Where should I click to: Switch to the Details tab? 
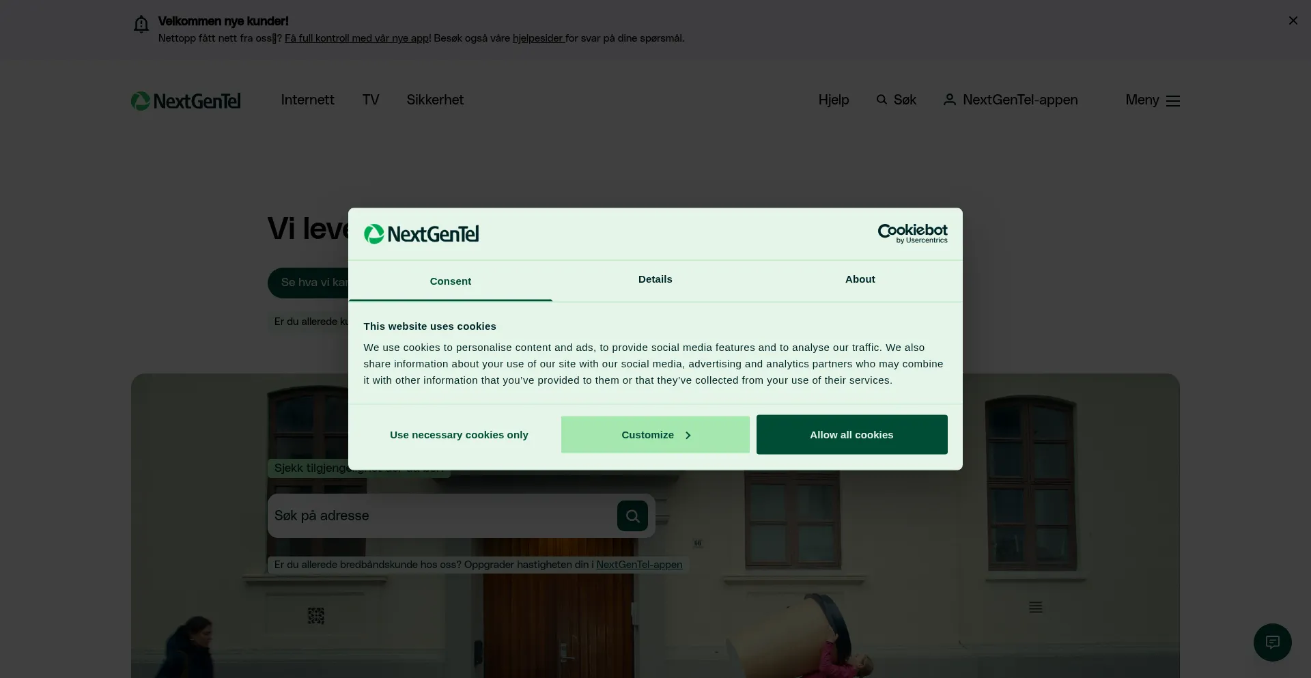point(655,279)
